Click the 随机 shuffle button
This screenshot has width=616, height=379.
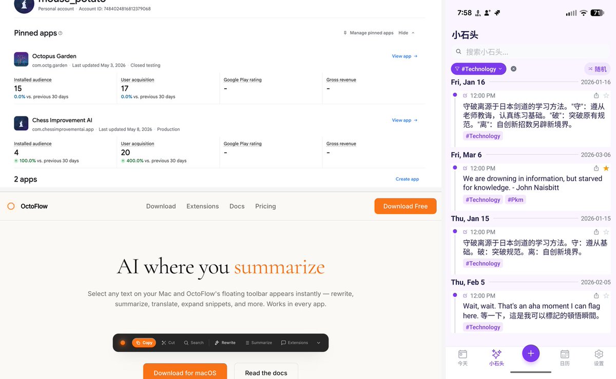pos(598,69)
